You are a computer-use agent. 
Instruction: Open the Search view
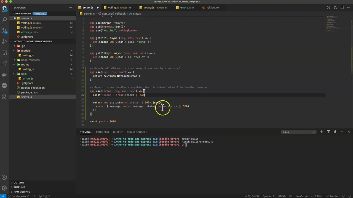[4, 20]
